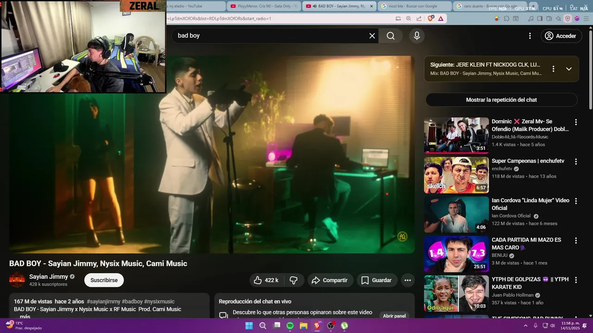Click 'Mostrar la repetición del chat'

pyautogui.click(x=501, y=100)
